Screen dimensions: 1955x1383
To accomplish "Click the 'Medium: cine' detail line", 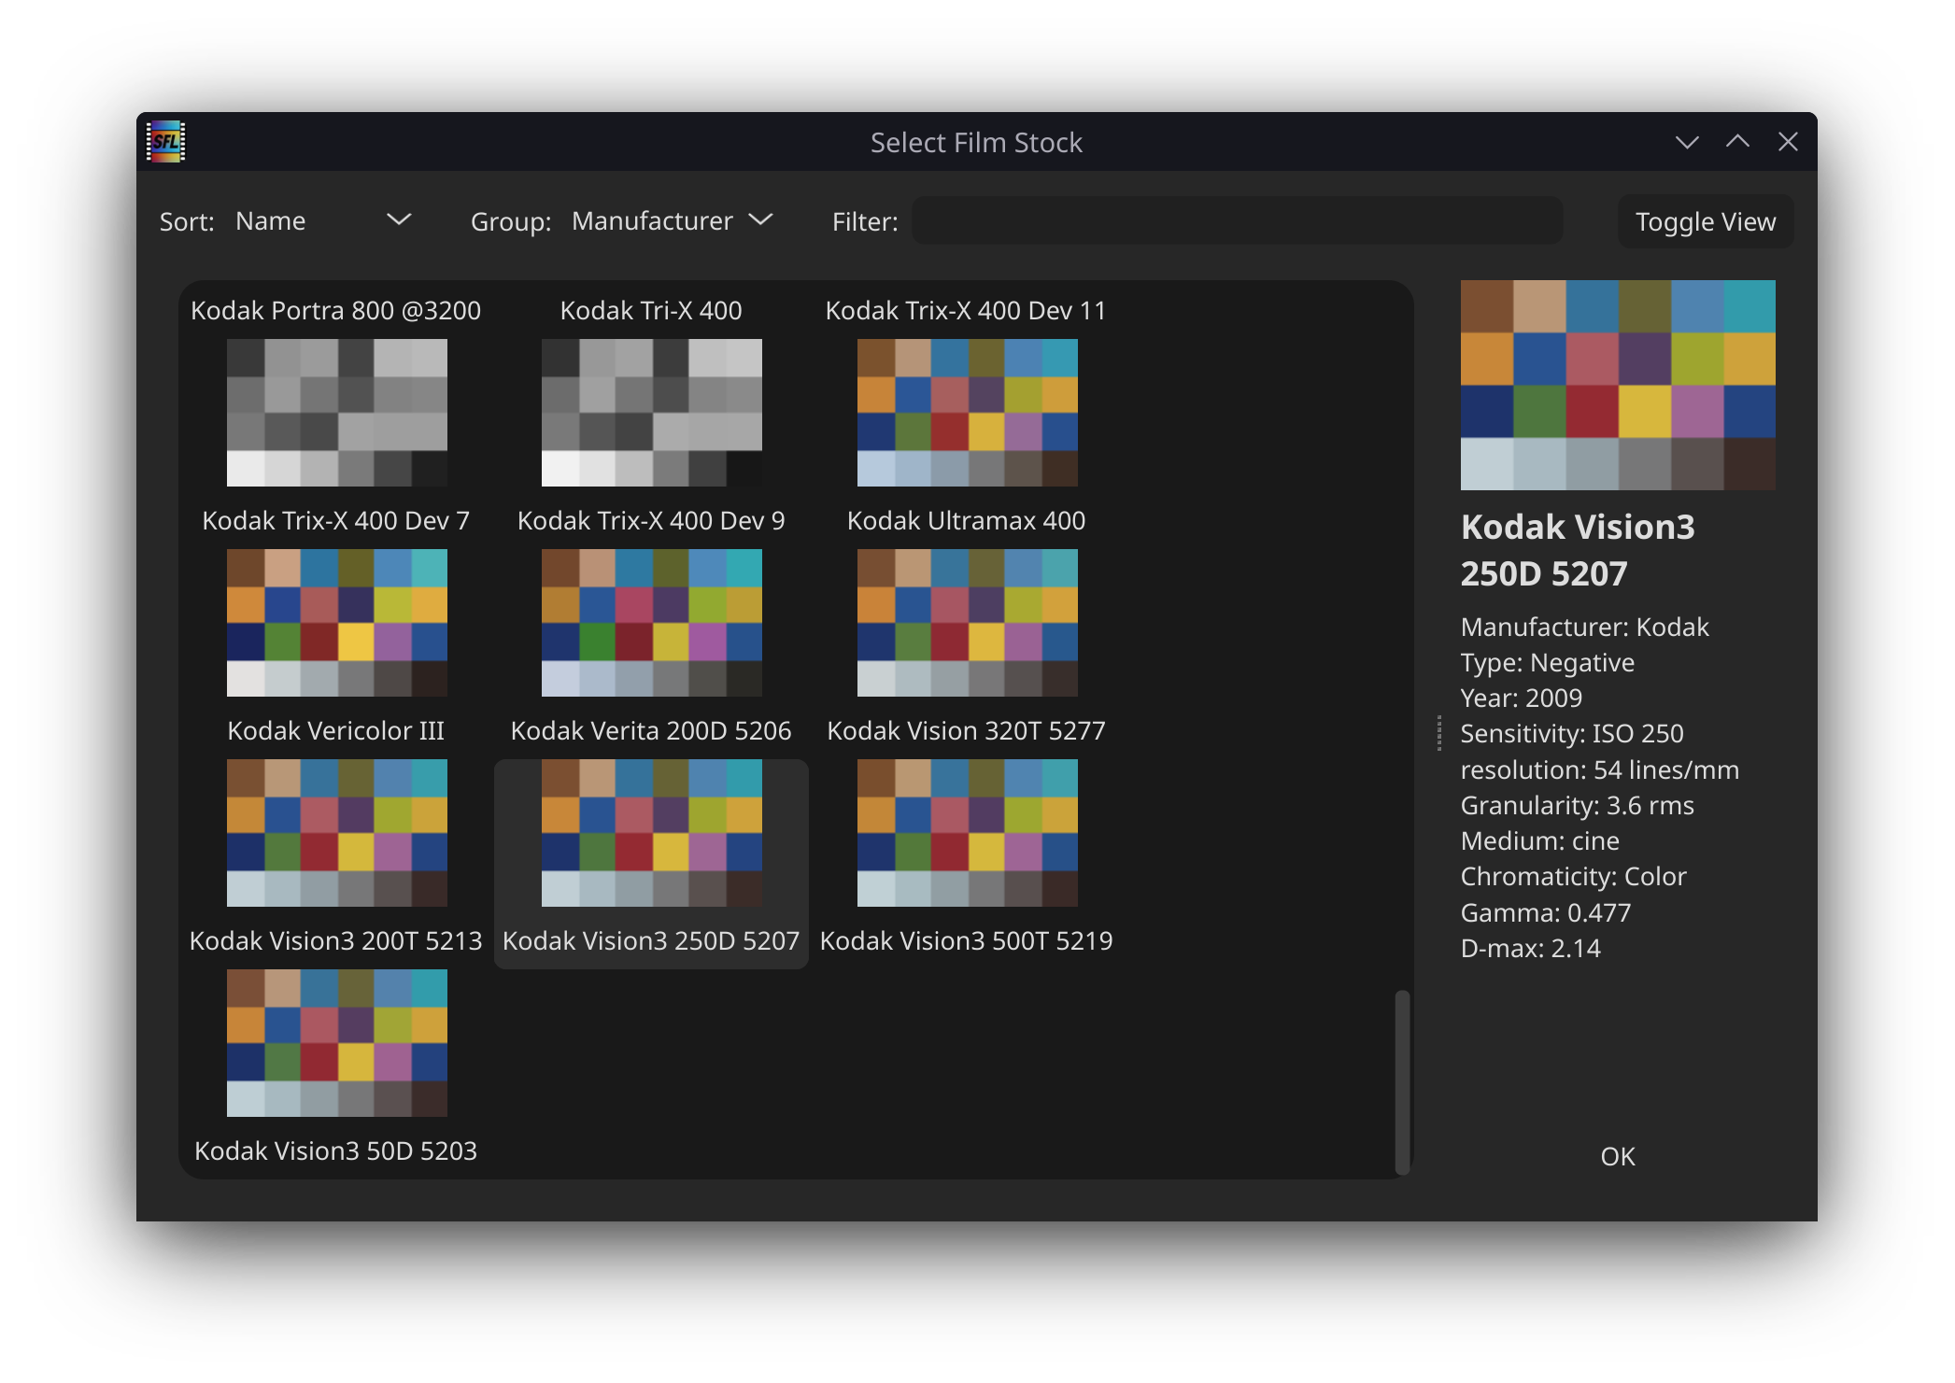I will point(1540,840).
